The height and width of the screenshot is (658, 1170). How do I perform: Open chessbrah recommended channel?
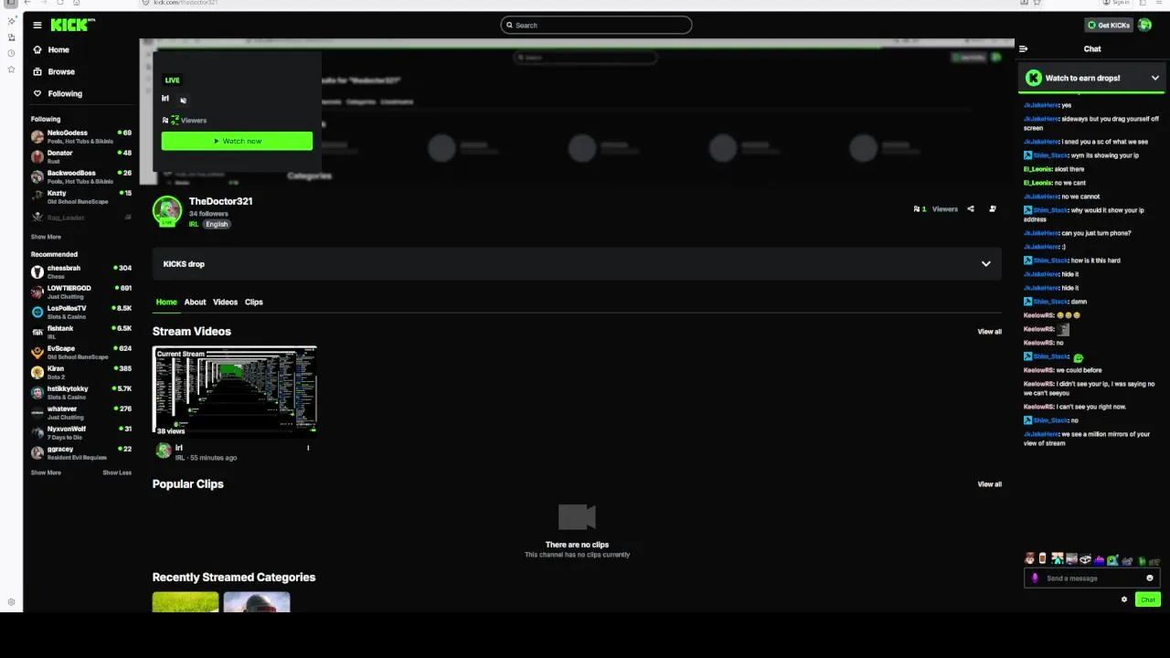[x=81, y=271]
